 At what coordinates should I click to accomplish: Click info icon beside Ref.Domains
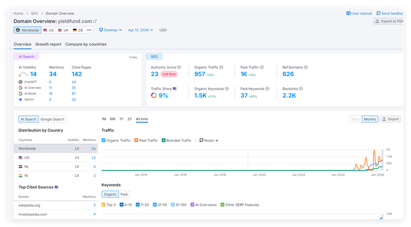tap(306, 67)
